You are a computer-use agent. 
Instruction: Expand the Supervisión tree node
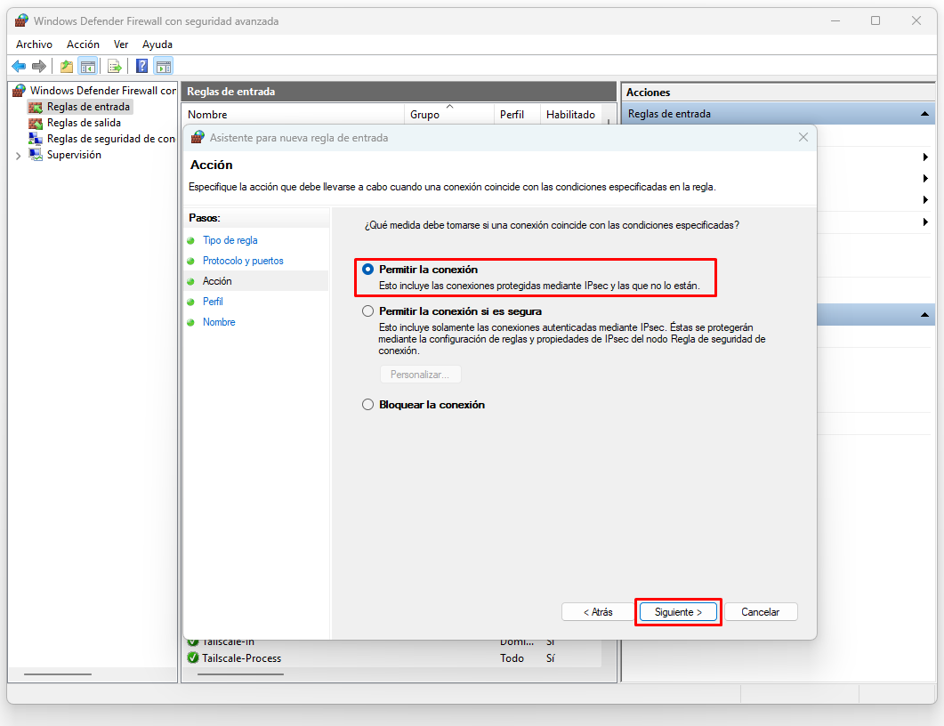coord(18,156)
